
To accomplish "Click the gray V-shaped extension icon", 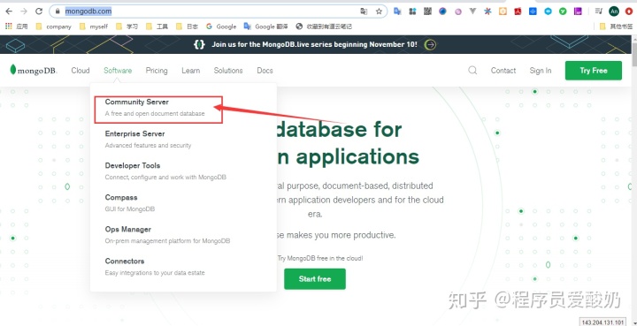I will click(472, 11).
